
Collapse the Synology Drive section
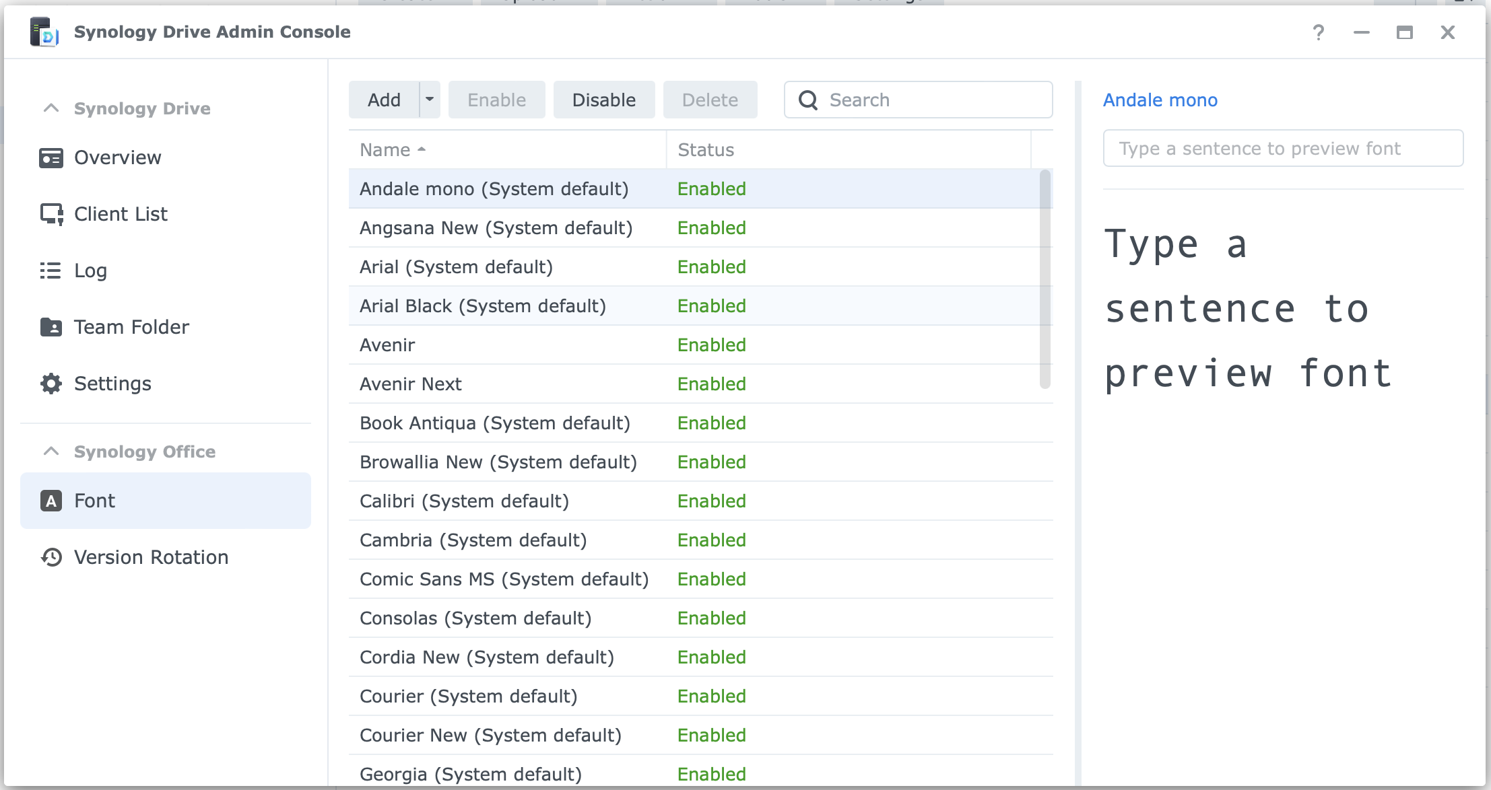(x=51, y=108)
